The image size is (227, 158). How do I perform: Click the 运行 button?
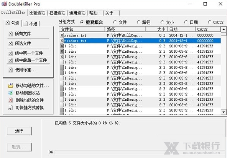coord(19,131)
